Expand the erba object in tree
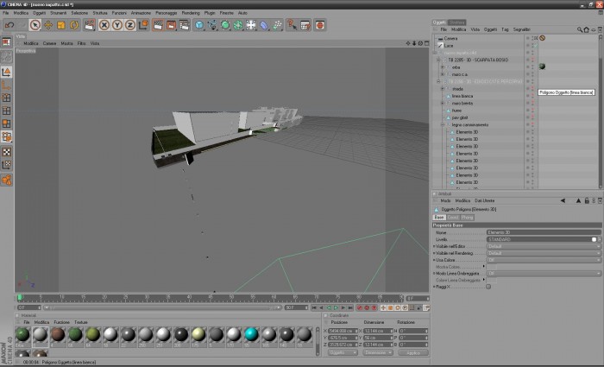604x367 pixels. coord(443,67)
